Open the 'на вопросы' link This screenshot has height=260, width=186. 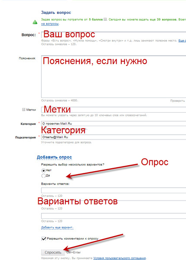point(50,24)
